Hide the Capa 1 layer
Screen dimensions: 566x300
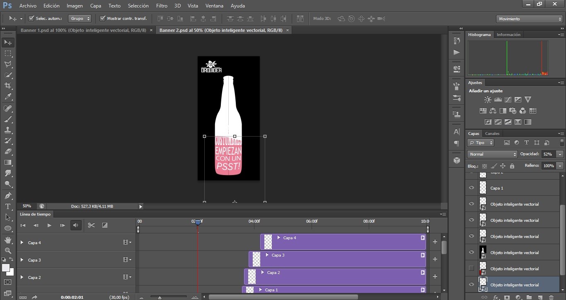tap(471, 188)
